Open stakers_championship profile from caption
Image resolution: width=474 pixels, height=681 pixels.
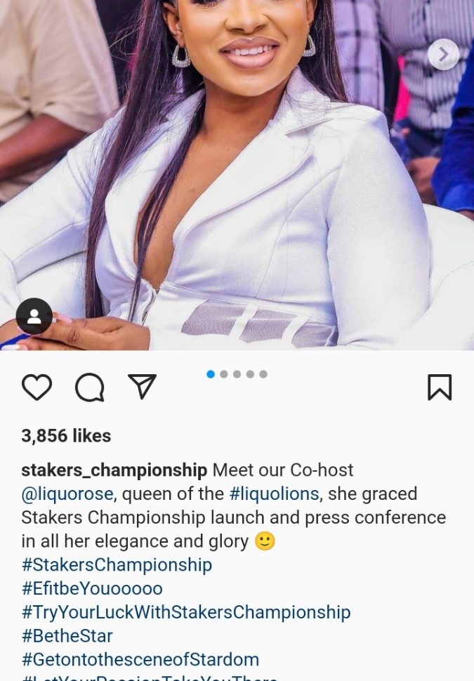[114, 470]
